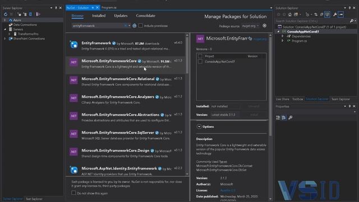
Task: Toggle Show All Files in Solution Explorer
Action: pos(328,15)
